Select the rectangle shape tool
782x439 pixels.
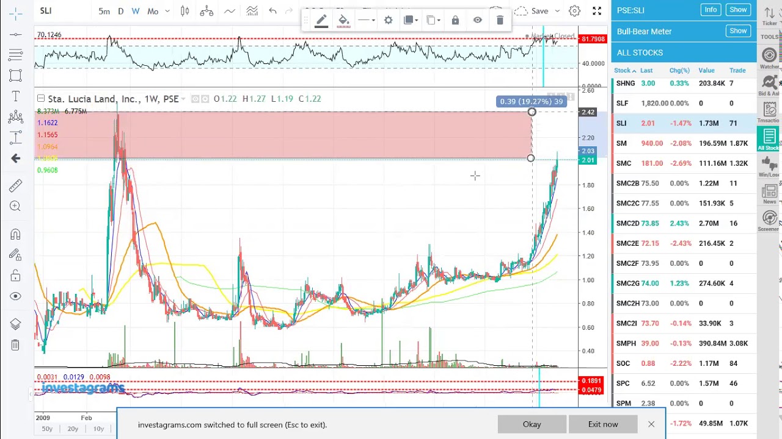tap(16, 76)
